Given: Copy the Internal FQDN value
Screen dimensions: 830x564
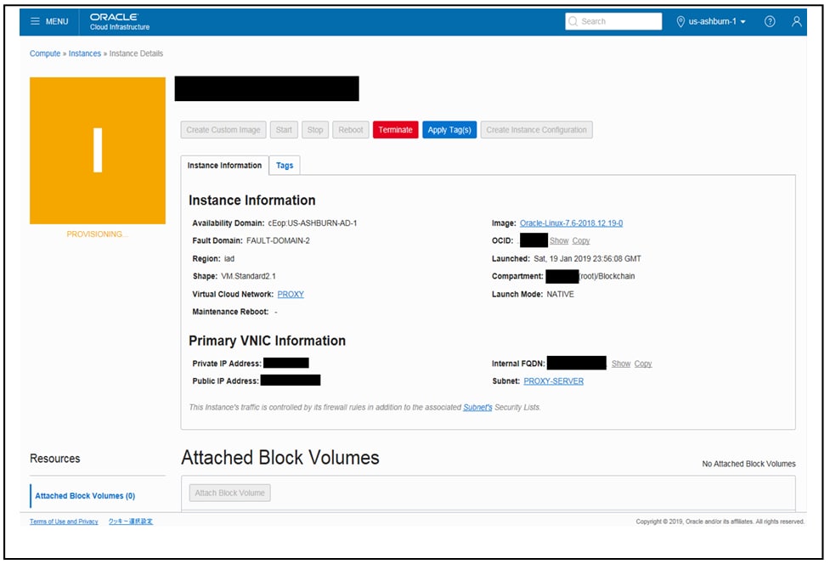Looking at the screenshot, I should pos(643,363).
